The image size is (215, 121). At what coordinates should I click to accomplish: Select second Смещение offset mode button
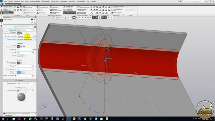(x=21, y=33)
